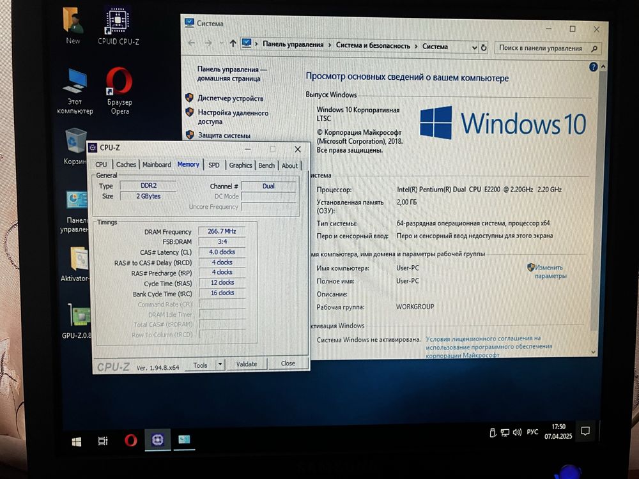Open the Корзина recycle bin icon
The image size is (639, 479).
pyautogui.click(x=75, y=147)
